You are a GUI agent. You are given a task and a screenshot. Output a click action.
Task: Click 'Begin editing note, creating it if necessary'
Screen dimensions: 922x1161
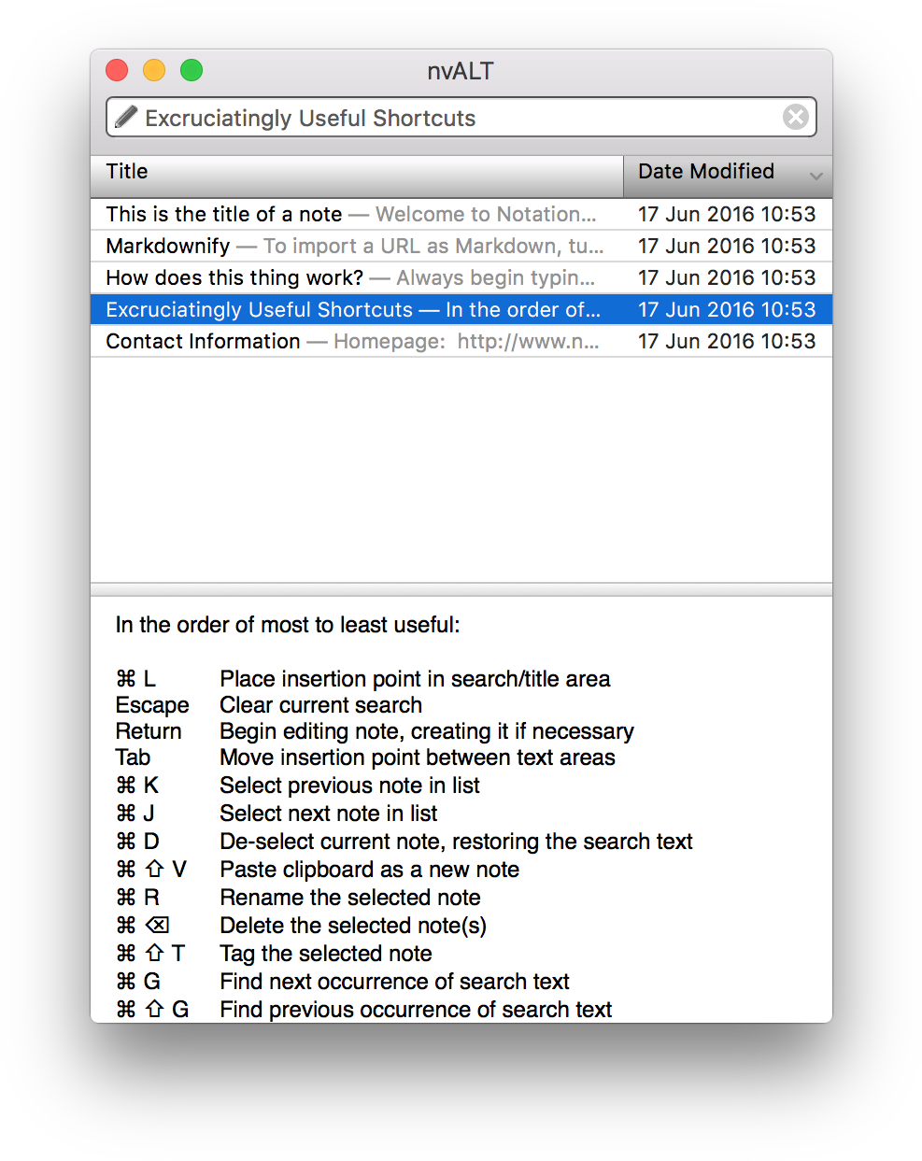pos(427,731)
